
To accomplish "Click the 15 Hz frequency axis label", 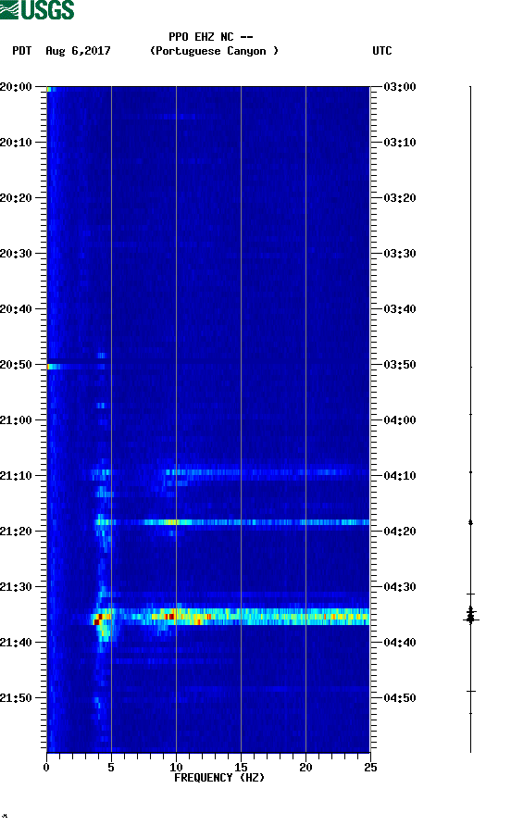I will click(241, 768).
